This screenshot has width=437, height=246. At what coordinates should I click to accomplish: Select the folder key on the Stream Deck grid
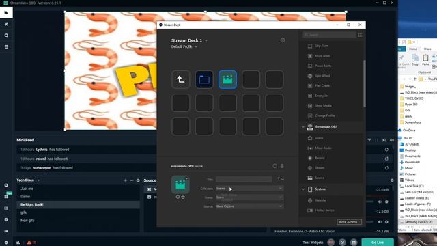coord(204,80)
